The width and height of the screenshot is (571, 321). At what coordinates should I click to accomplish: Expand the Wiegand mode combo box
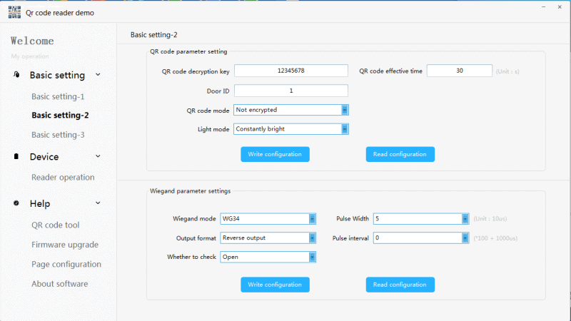pos(312,219)
